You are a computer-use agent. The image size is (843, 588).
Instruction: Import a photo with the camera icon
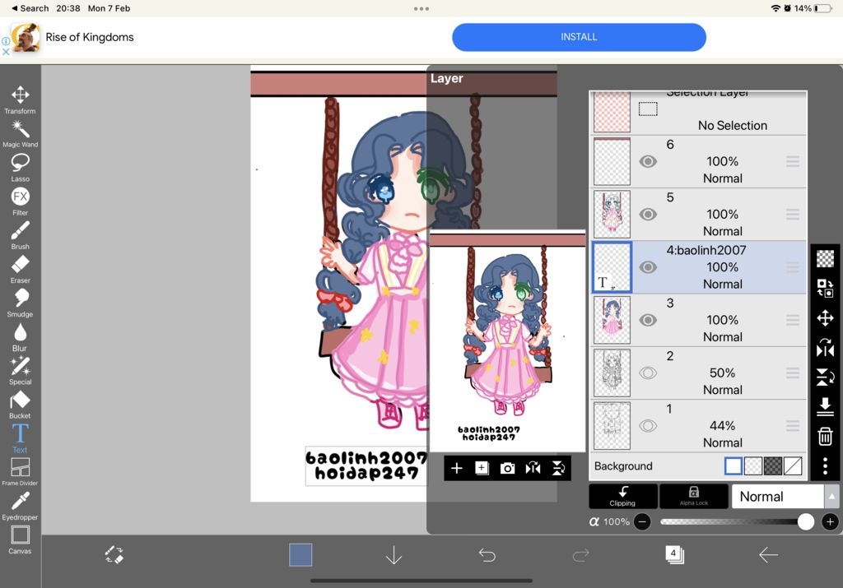coord(507,468)
